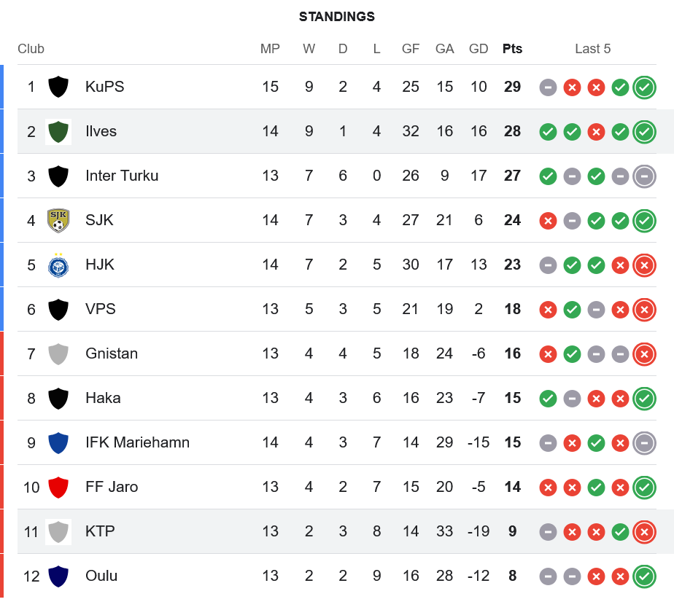Select the Haka team row name
This screenshot has width=674, height=610.
coord(103,398)
